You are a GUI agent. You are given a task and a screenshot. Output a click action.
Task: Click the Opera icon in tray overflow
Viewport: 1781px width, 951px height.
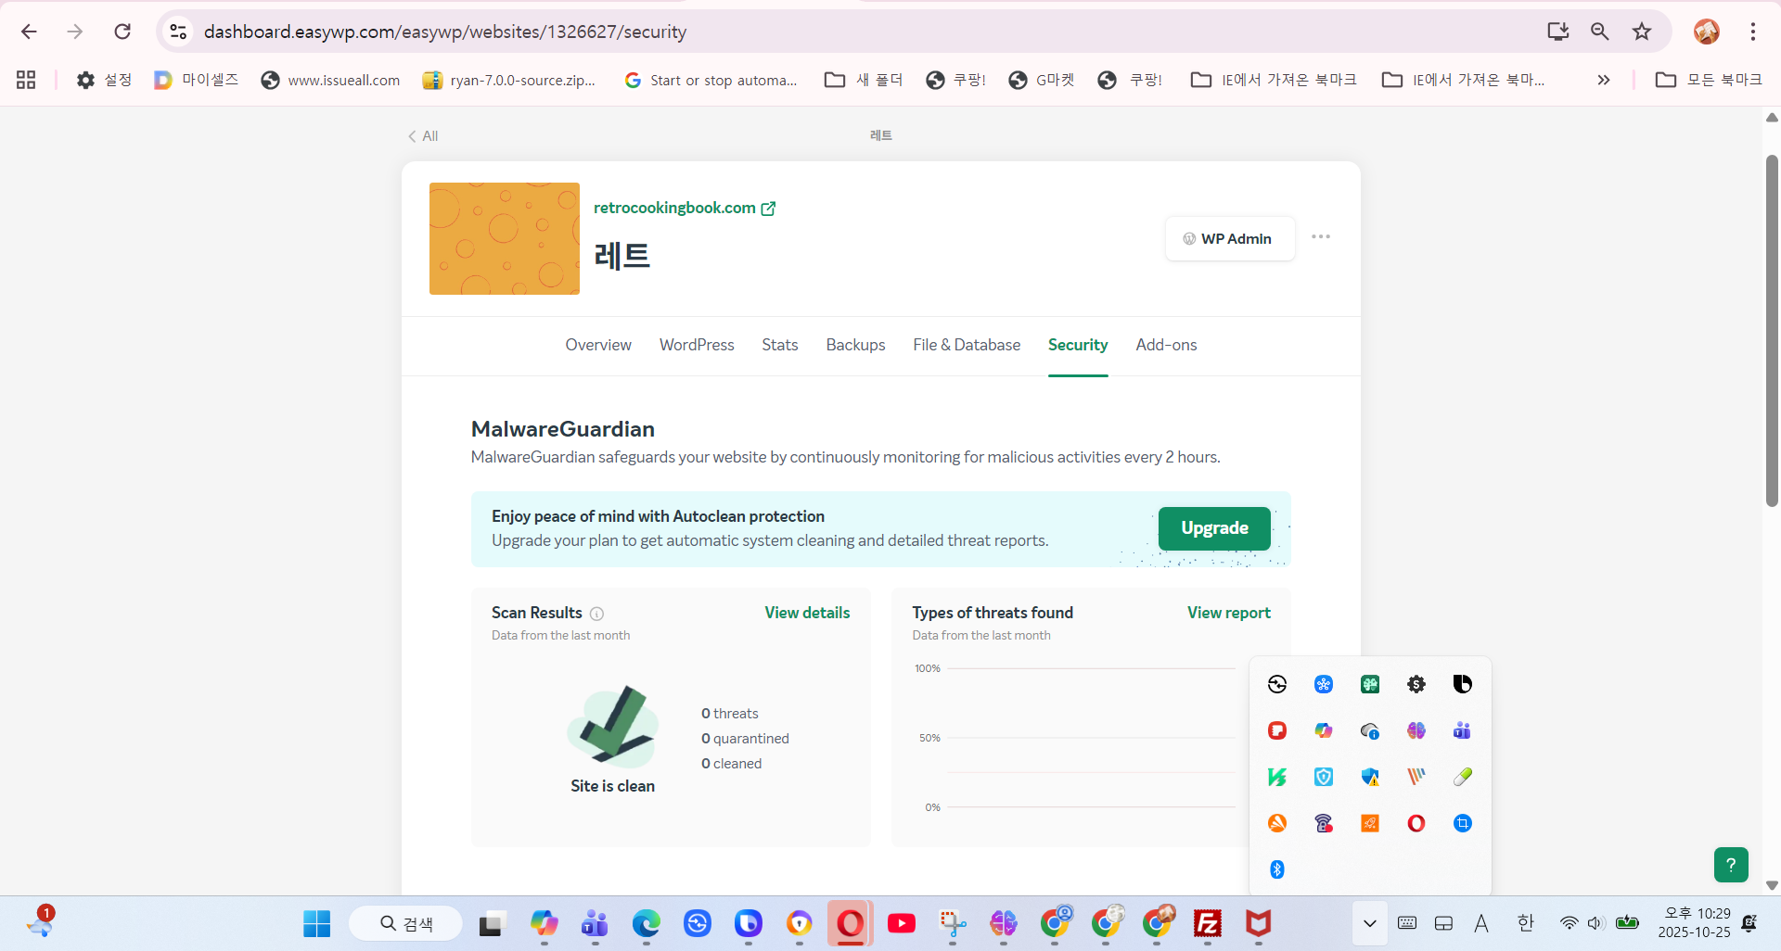tap(1416, 823)
